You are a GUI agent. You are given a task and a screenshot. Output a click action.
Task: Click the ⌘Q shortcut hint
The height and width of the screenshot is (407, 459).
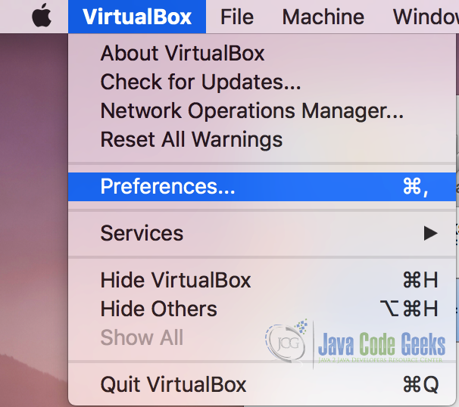click(420, 384)
